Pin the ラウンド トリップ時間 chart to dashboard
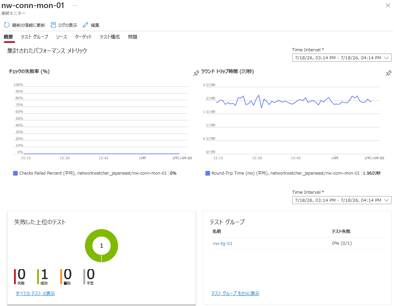 (389, 73)
